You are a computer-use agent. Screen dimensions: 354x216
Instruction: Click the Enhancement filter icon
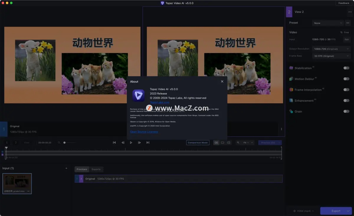[291, 100]
